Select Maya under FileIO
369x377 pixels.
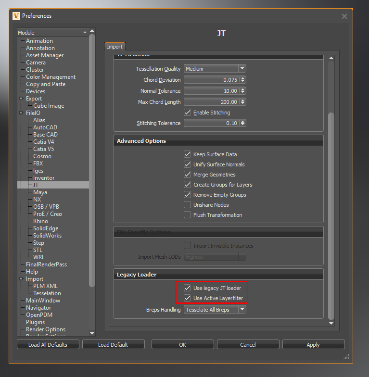pyautogui.click(x=40, y=192)
